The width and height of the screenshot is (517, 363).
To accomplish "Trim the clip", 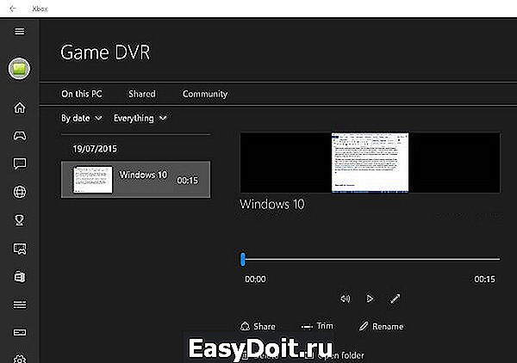I will coord(317,326).
